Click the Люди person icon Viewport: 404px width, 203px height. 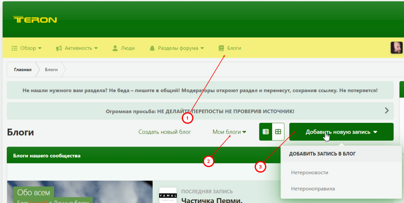[115, 48]
